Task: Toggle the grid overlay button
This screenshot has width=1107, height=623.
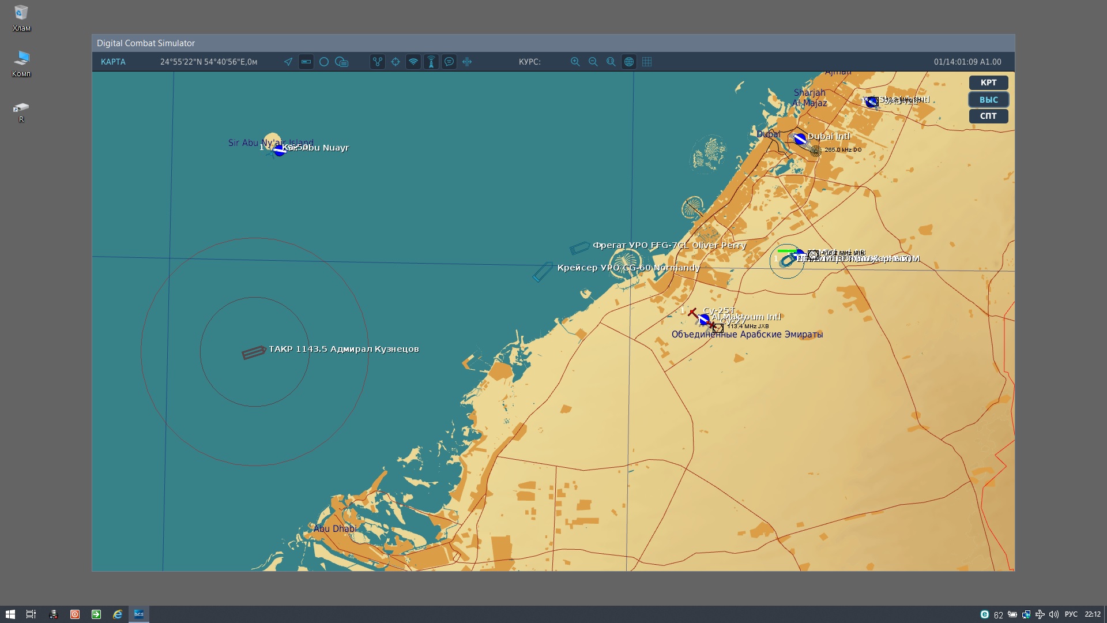Action: pyautogui.click(x=647, y=62)
